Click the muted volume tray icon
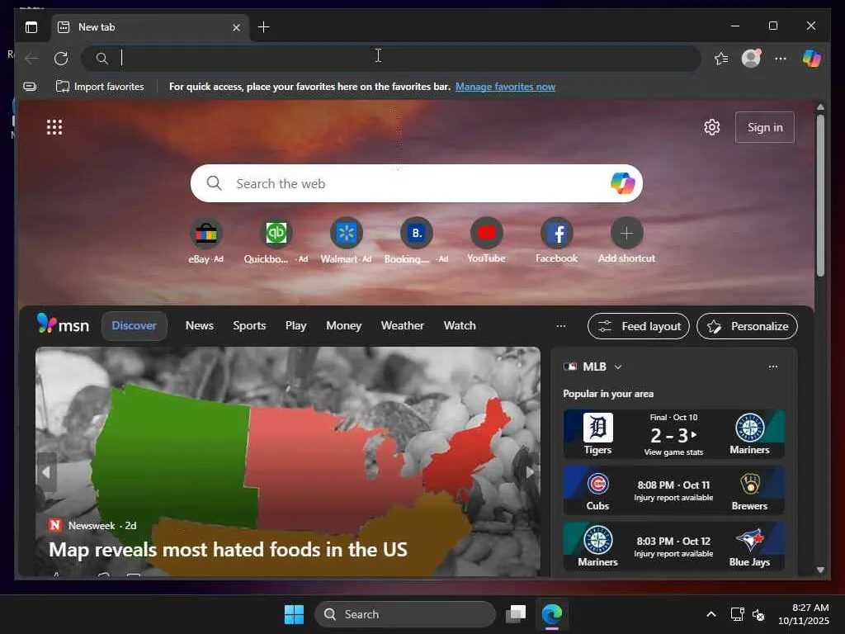 pyautogui.click(x=758, y=614)
